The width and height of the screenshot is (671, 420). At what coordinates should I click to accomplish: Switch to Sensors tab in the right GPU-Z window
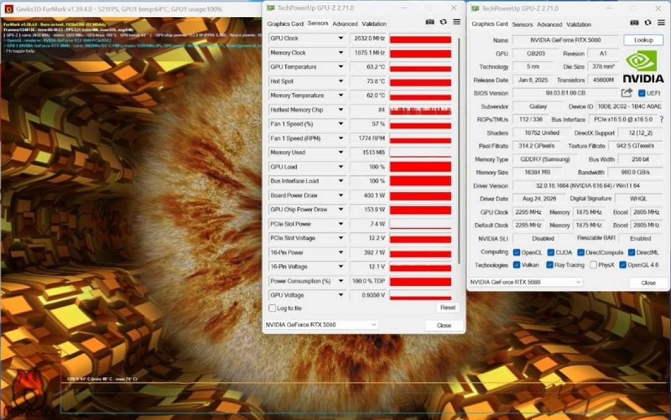pyautogui.click(x=523, y=24)
